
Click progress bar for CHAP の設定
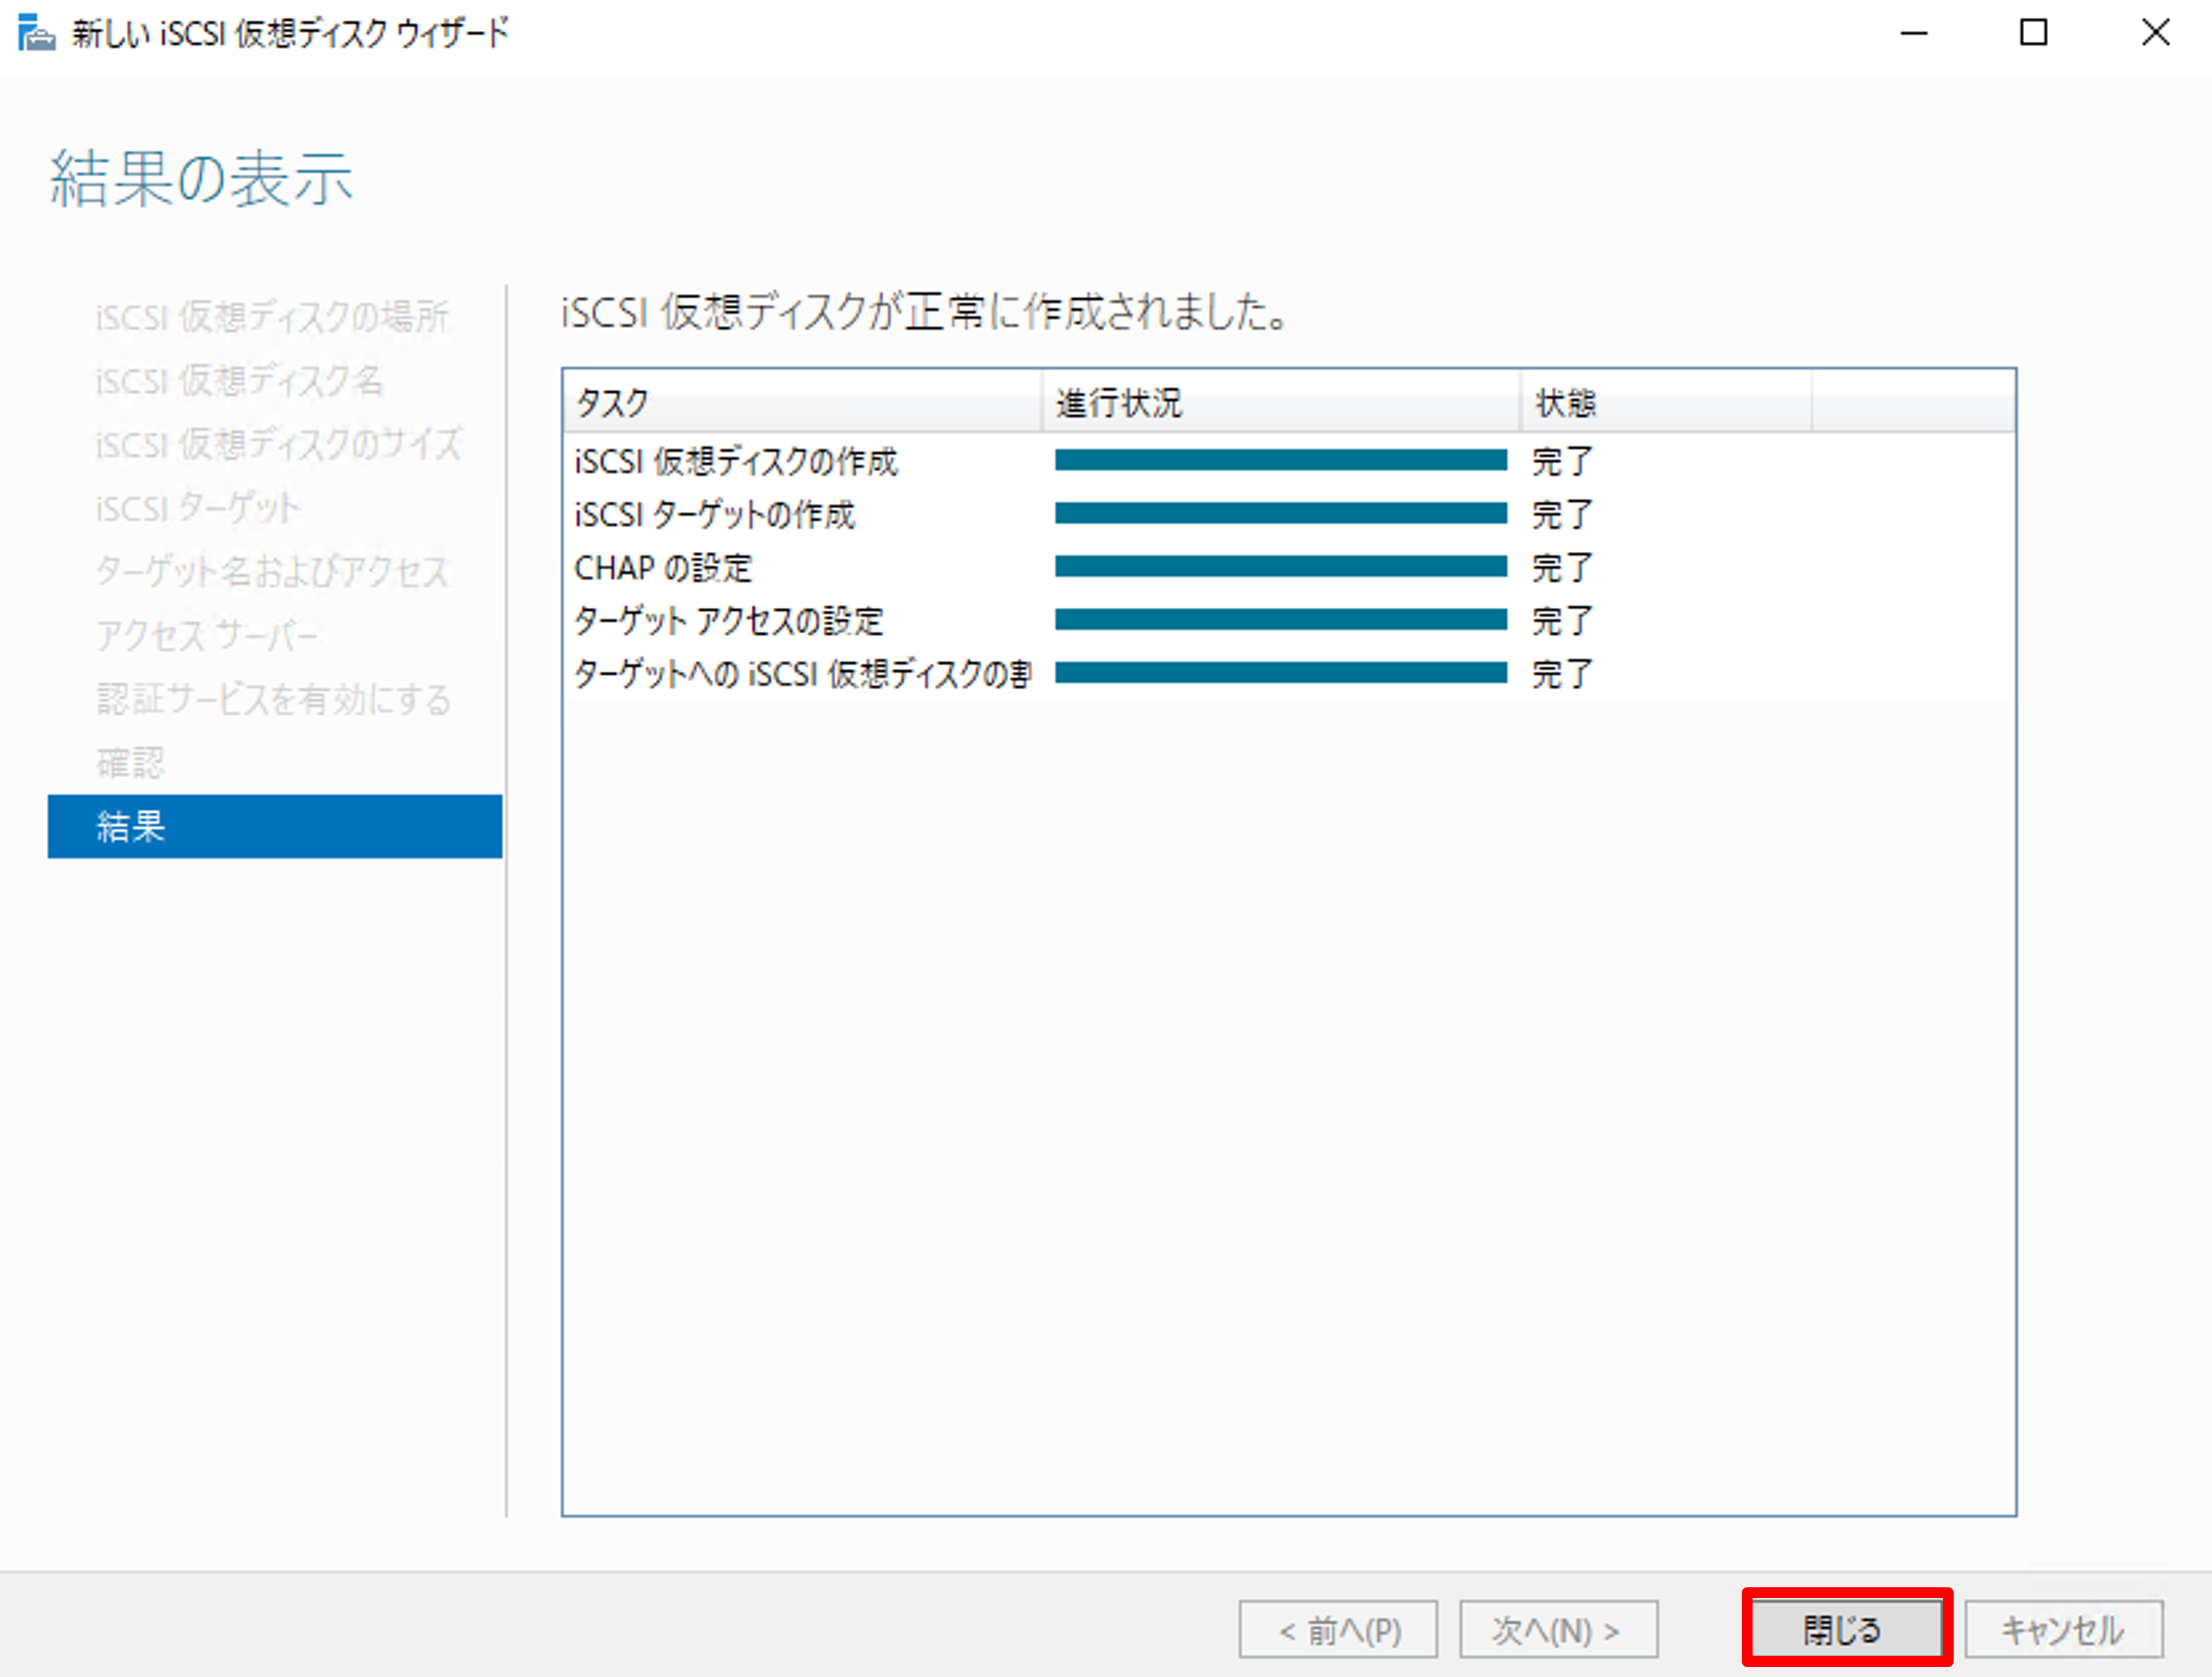click(x=1281, y=567)
